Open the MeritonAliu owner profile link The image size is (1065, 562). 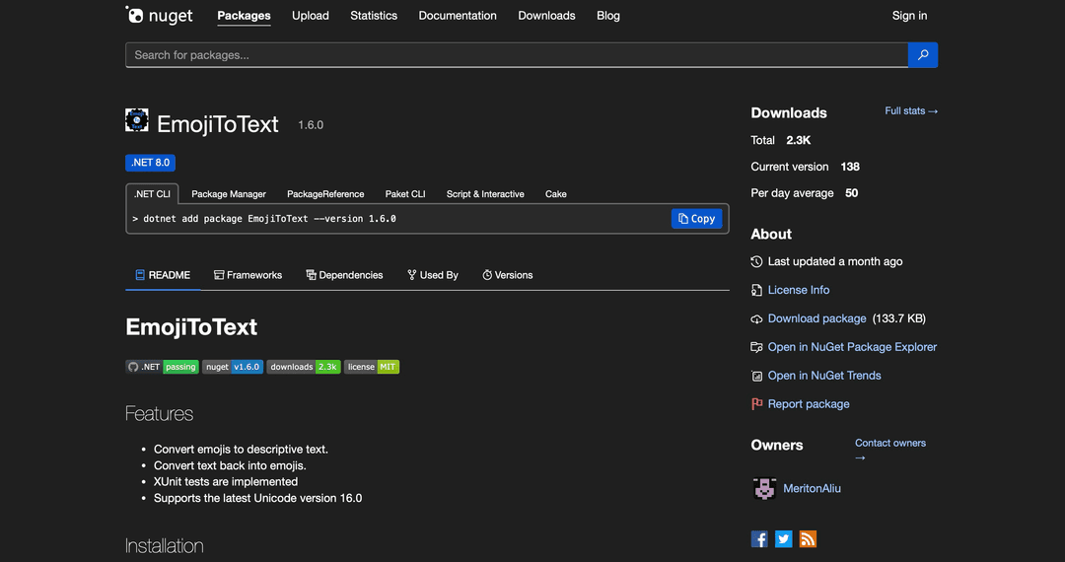(x=813, y=488)
